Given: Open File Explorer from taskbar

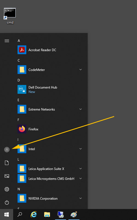Looking at the screenshot, I should 47,215.
